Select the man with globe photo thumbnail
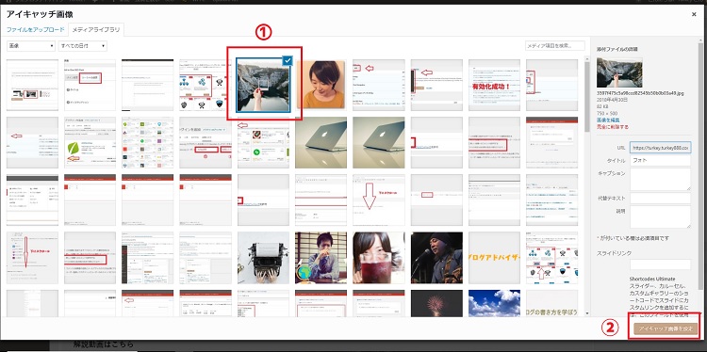707x352 pixels. [321, 258]
